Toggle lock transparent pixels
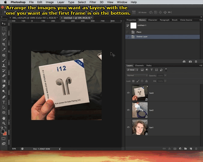 coord(133,81)
